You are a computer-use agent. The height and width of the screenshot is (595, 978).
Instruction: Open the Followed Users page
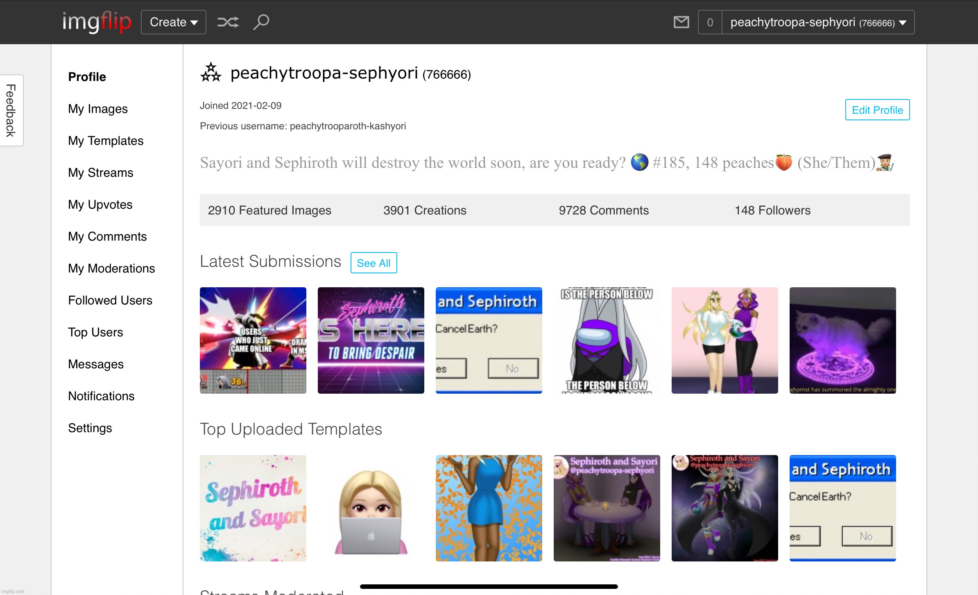tap(110, 300)
